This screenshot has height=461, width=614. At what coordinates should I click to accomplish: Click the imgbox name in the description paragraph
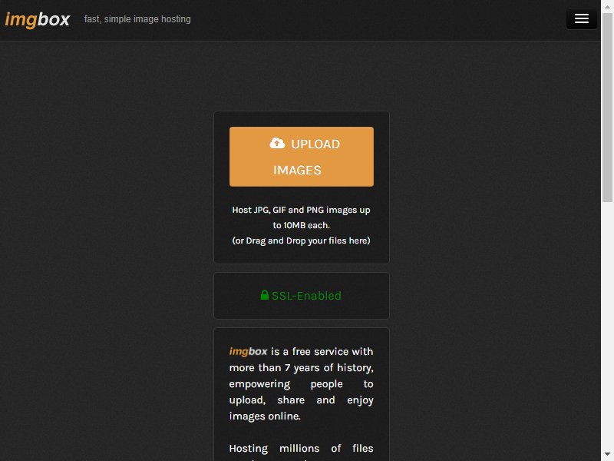[x=248, y=351]
